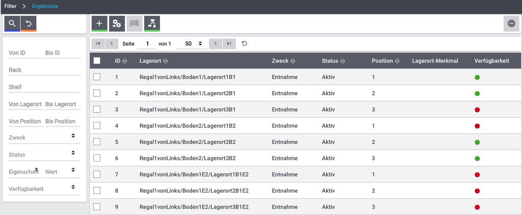This screenshot has height=215, width=522.
Task: Click the hierarchy structure toolbar icon
Action: (x=152, y=23)
